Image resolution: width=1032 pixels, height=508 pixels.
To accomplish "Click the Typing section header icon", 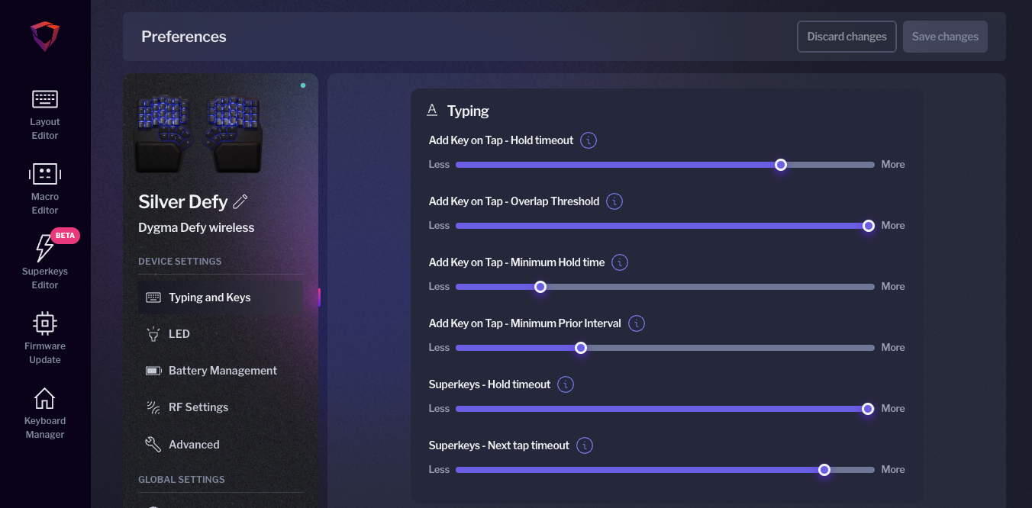I will tap(432, 111).
